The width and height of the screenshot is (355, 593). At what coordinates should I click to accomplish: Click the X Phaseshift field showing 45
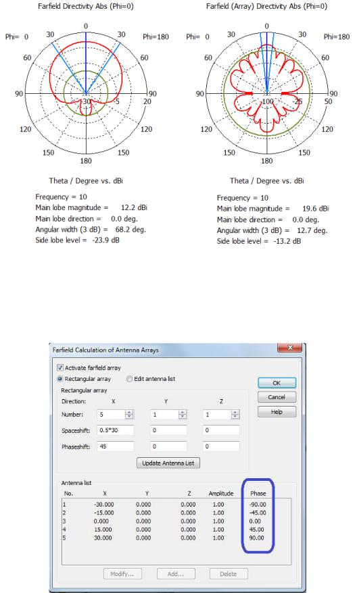[x=116, y=446]
